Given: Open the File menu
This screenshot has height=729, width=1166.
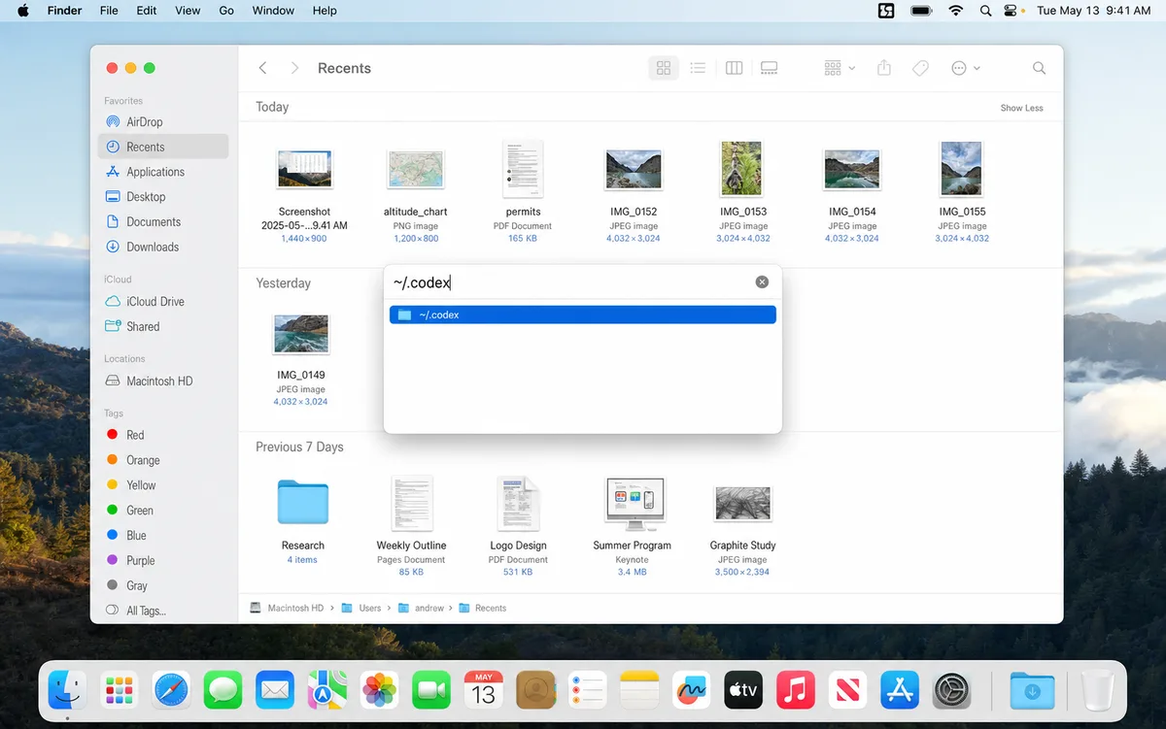Looking at the screenshot, I should (109, 11).
